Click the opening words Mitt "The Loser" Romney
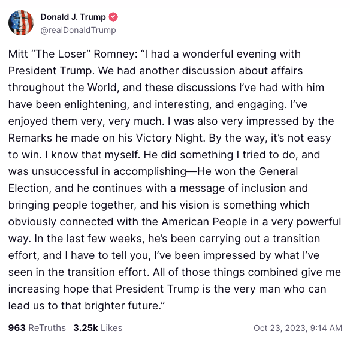This screenshot has width=350, height=337. point(71,54)
